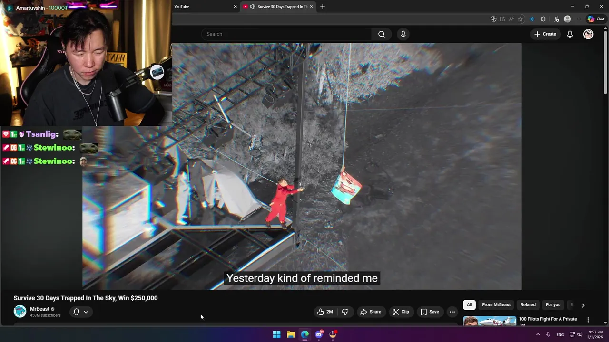Image resolution: width=609 pixels, height=342 pixels.
Task: Open the clock showing 9:57 PM
Action: click(x=596, y=334)
